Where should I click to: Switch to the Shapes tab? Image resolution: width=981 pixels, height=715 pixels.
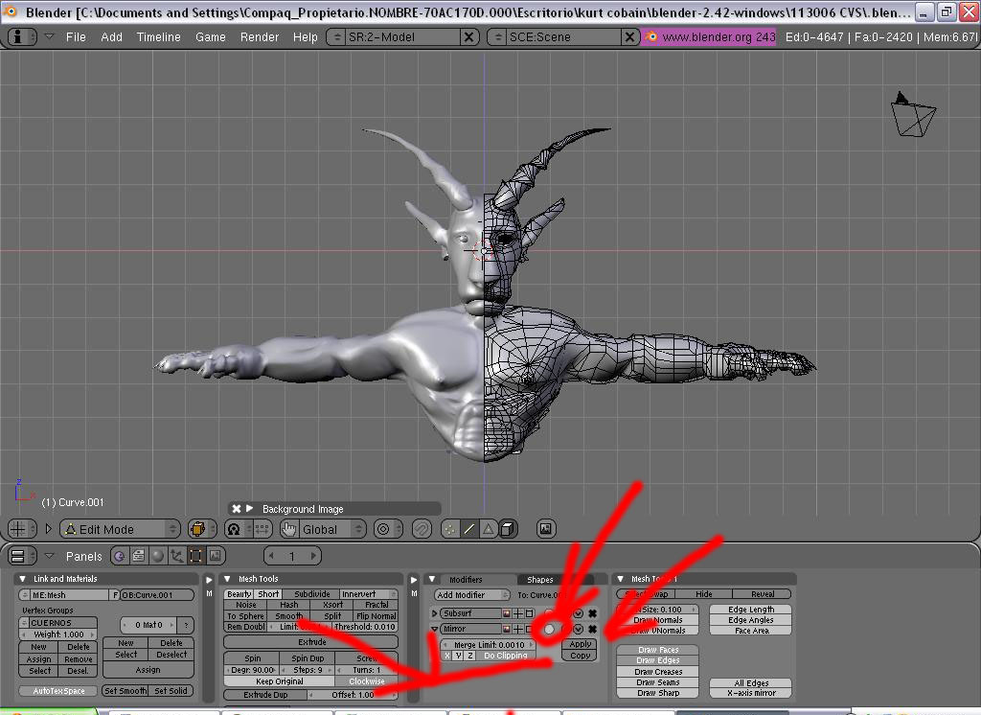click(x=540, y=580)
